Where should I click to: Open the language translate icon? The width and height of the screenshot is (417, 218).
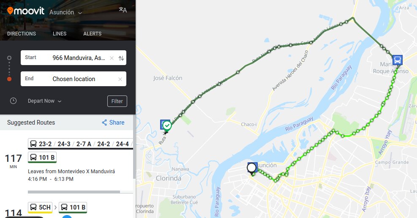point(123,10)
